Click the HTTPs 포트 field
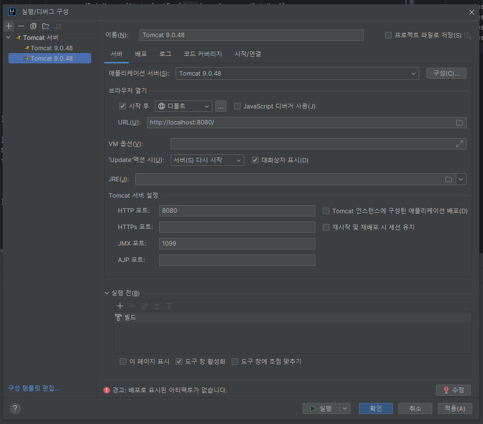Screen dimensions: 483x424 coord(237,227)
